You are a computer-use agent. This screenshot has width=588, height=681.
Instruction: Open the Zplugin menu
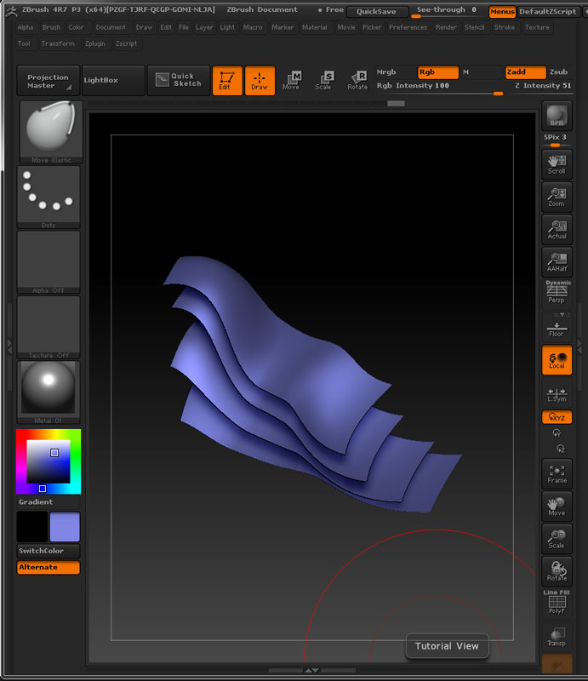[x=95, y=43]
